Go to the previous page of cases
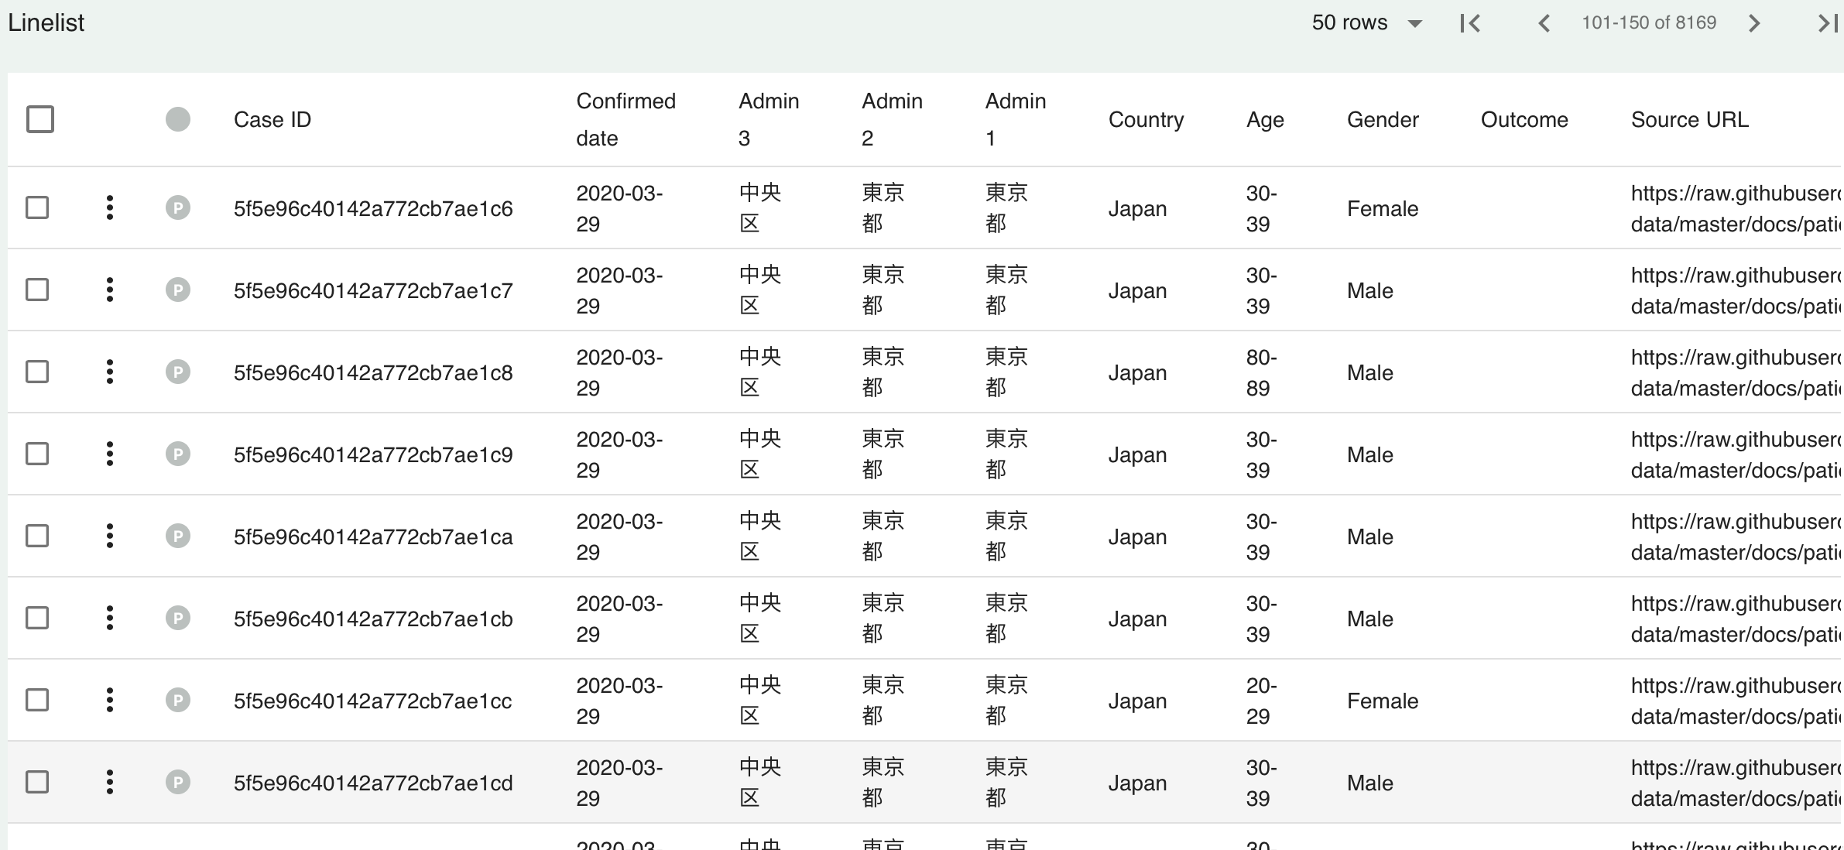 tap(1544, 23)
